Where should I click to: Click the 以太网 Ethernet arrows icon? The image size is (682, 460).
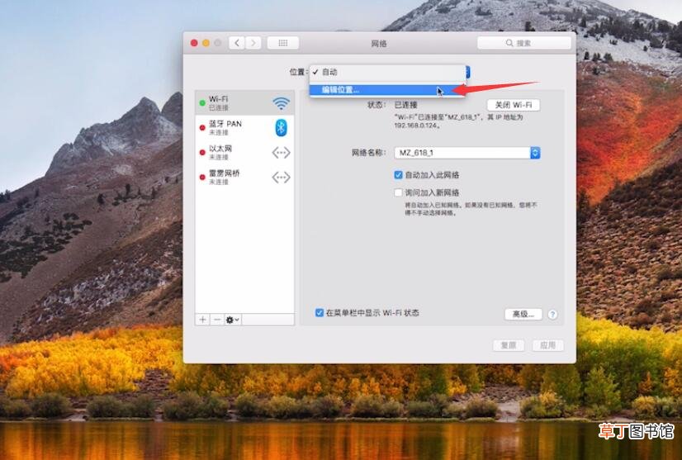(281, 152)
